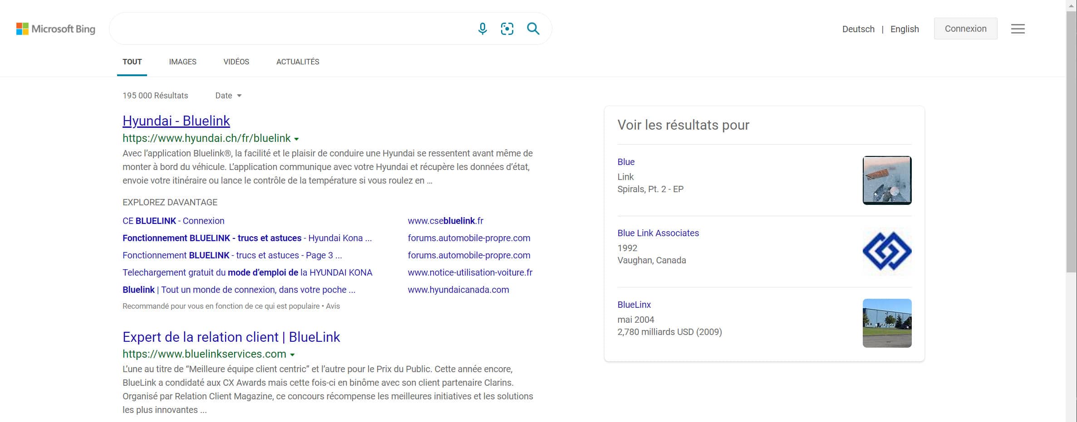The image size is (1077, 422).
Task: Open https://www.hyundai.ch/fr/bluelink URL
Action: click(x=207, y=138)
